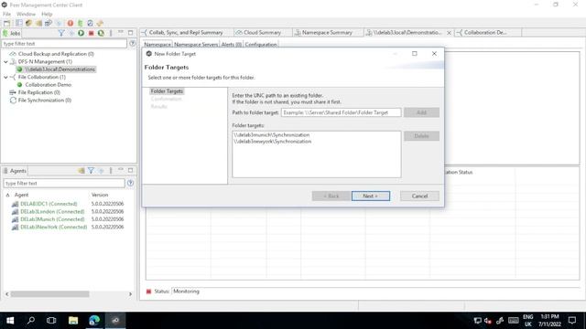Open Agents panel view menu icon
This screenshot has width=586, height=329.
coord(111,171)
